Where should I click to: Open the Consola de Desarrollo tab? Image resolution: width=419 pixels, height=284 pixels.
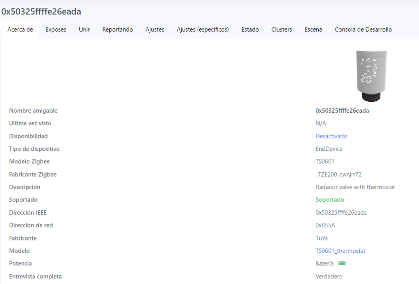click(363, 30)
